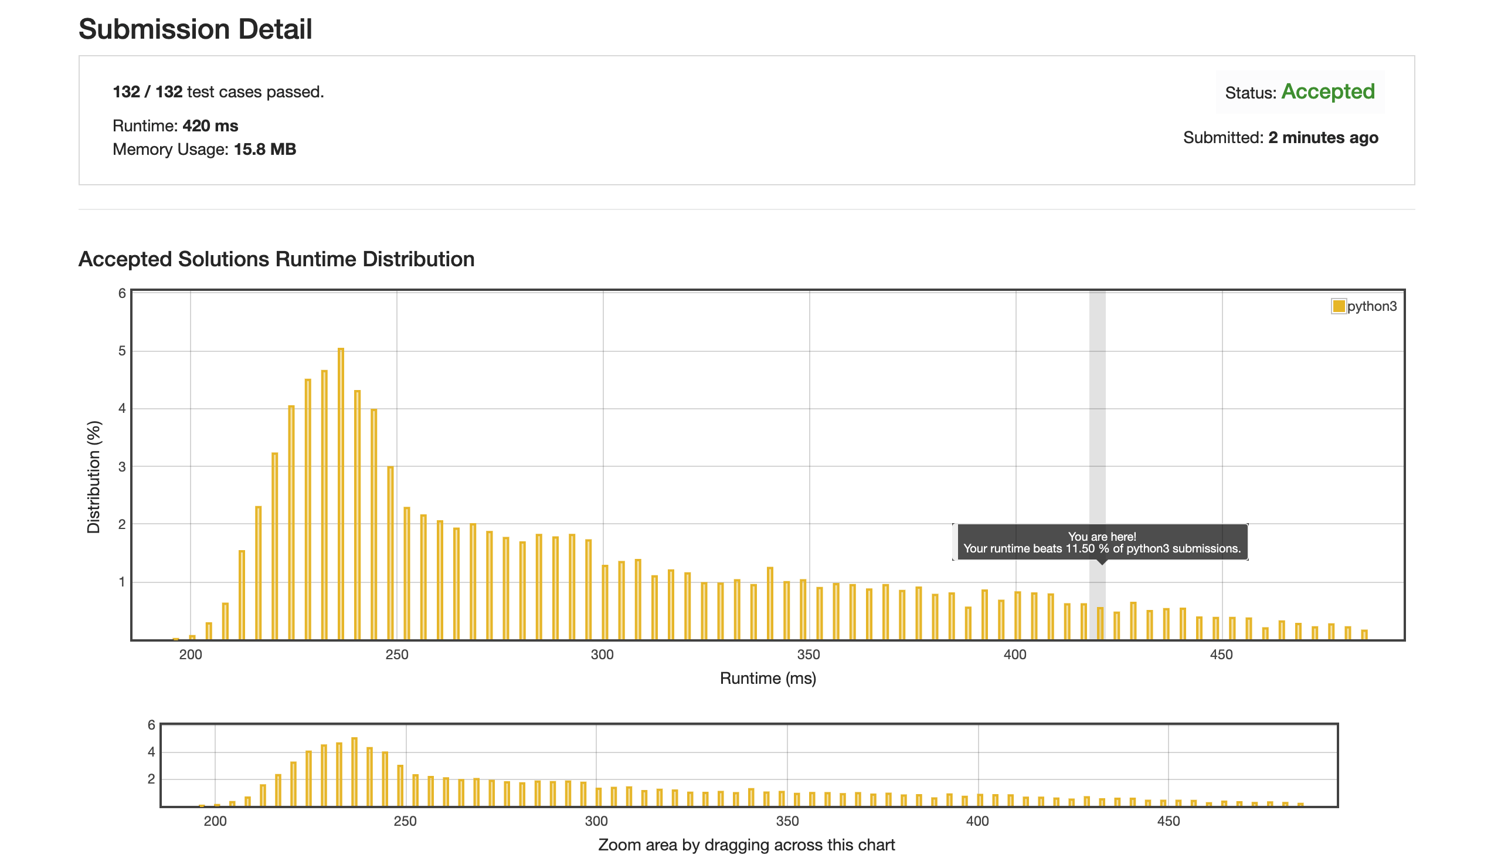Click the Runtime (ms) axis label
This screenshot has width=1508, height=868.
(x=767, y=679)
